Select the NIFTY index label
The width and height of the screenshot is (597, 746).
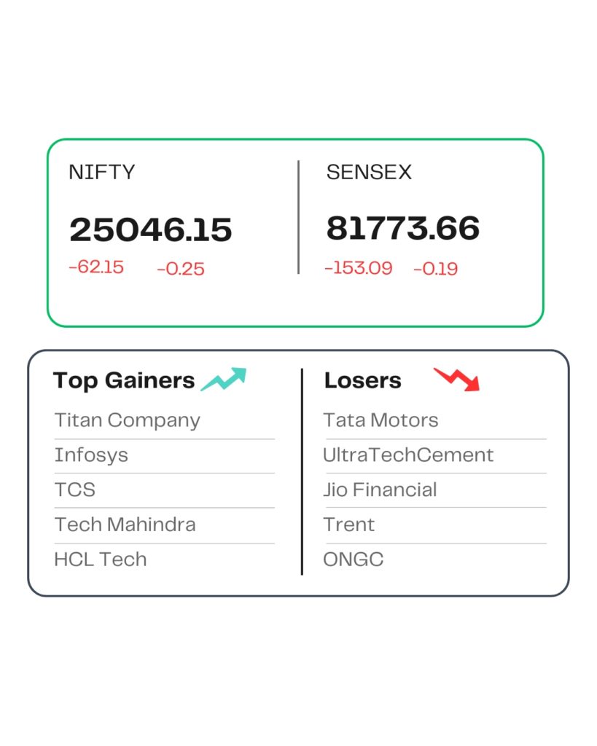coord(102,173)
